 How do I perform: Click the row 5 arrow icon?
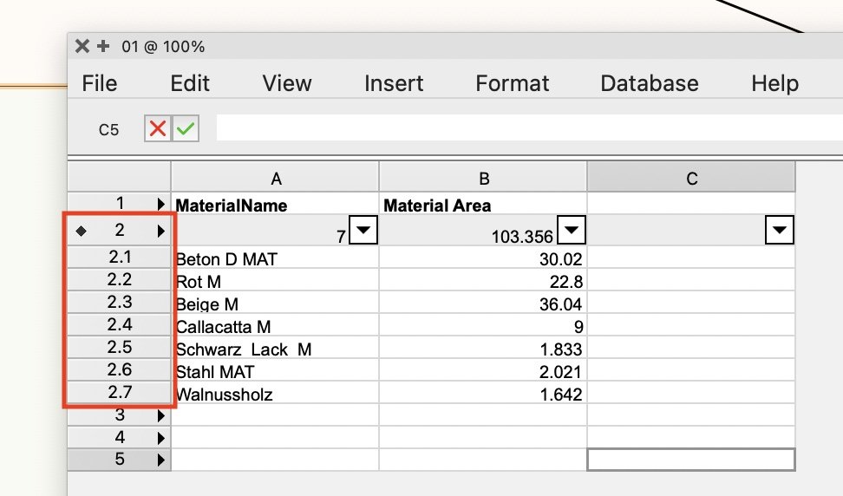click(x=161, y=460)
